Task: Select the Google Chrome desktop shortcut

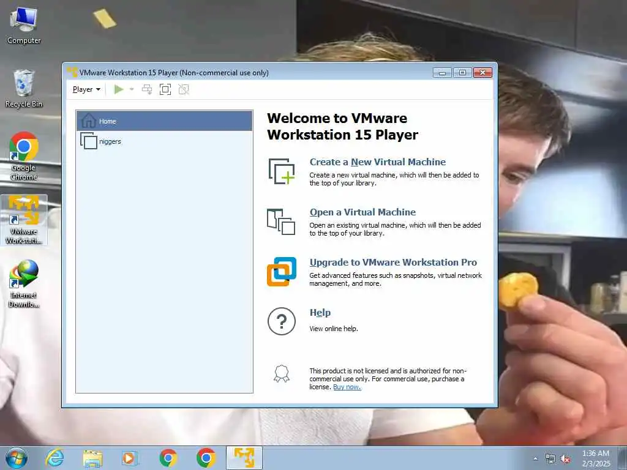Action: 24,156
